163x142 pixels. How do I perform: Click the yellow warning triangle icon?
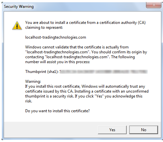(17, 26)
